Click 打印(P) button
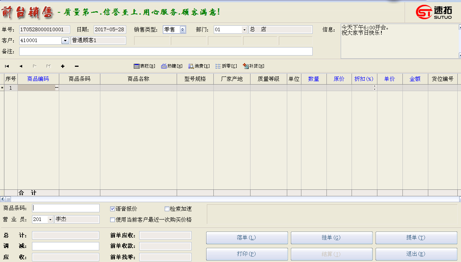This screenshot has width=461, height=262. coord(247,254)
